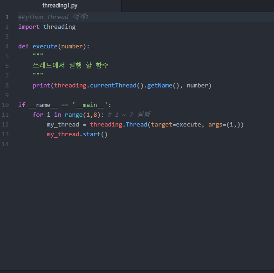Click the 'import' keyword on line 2
Screen dimensions: 274x273
29,27
